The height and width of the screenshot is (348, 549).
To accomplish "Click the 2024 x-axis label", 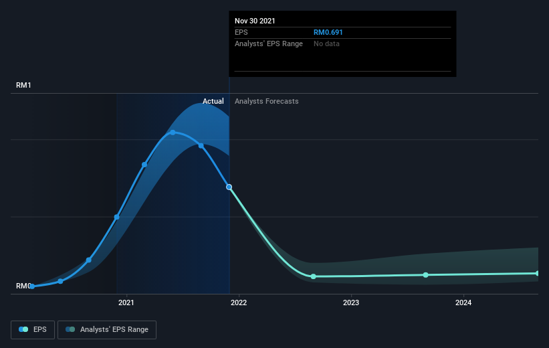I will pyautogui.click(x=463, y=302).
